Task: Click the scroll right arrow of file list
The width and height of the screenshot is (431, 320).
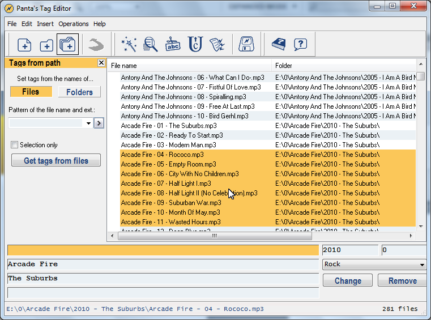Action: [x=411, y=236]
